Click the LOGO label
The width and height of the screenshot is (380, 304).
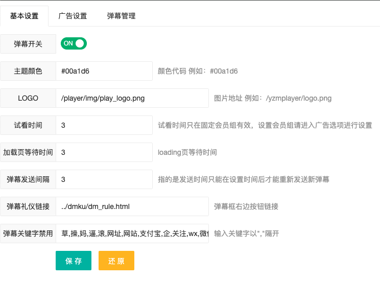click(x=28, y=98)
